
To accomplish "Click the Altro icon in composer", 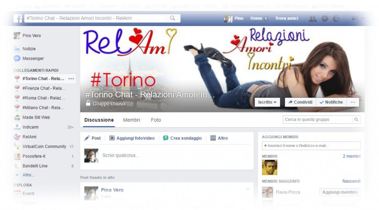I will (x=213, y=138).
